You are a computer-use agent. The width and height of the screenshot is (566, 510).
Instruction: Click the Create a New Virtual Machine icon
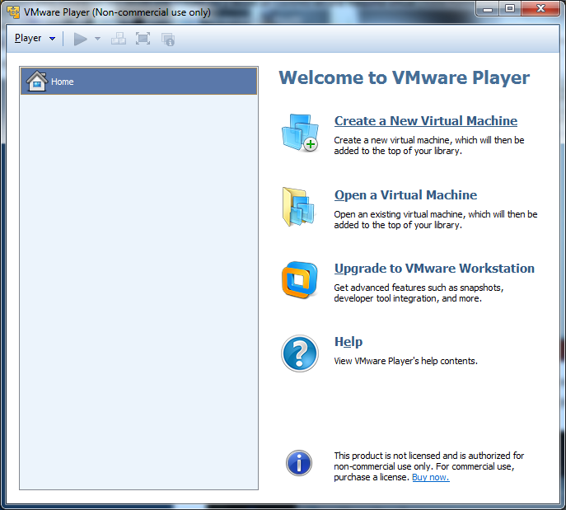point(299,133)
